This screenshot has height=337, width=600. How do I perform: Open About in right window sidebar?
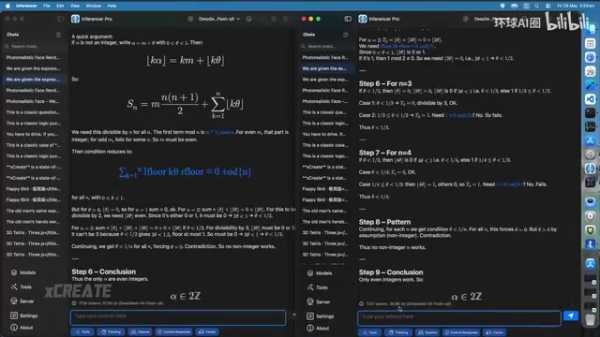tap(318, 329)
